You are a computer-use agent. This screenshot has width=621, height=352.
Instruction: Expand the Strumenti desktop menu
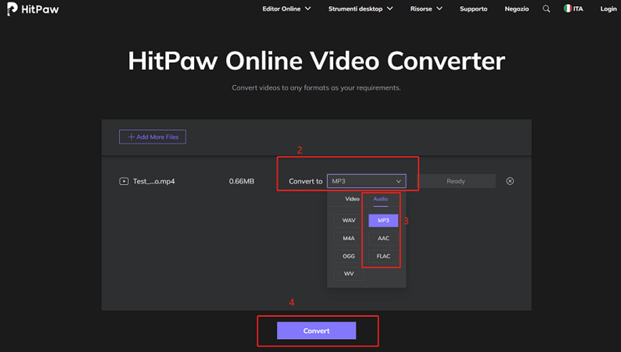360,9
